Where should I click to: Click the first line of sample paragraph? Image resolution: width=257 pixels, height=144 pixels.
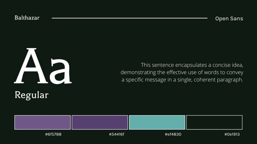point(192,65)
